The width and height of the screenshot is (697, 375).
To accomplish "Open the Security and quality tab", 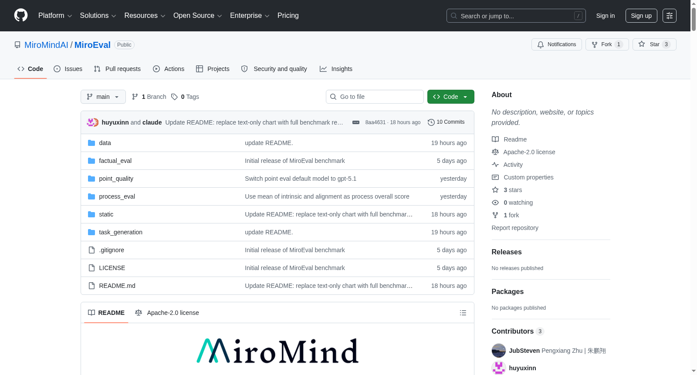I will pyautogui.click(x=274, y=69).
